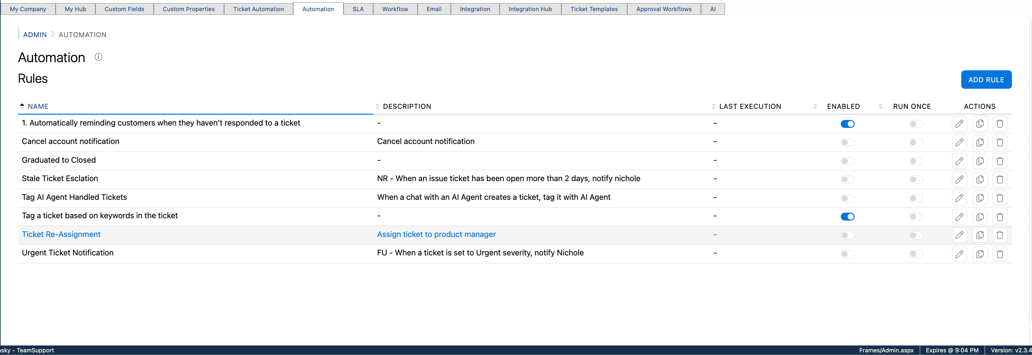Copy the Cancel account notification rule

(x=980, y=142)
